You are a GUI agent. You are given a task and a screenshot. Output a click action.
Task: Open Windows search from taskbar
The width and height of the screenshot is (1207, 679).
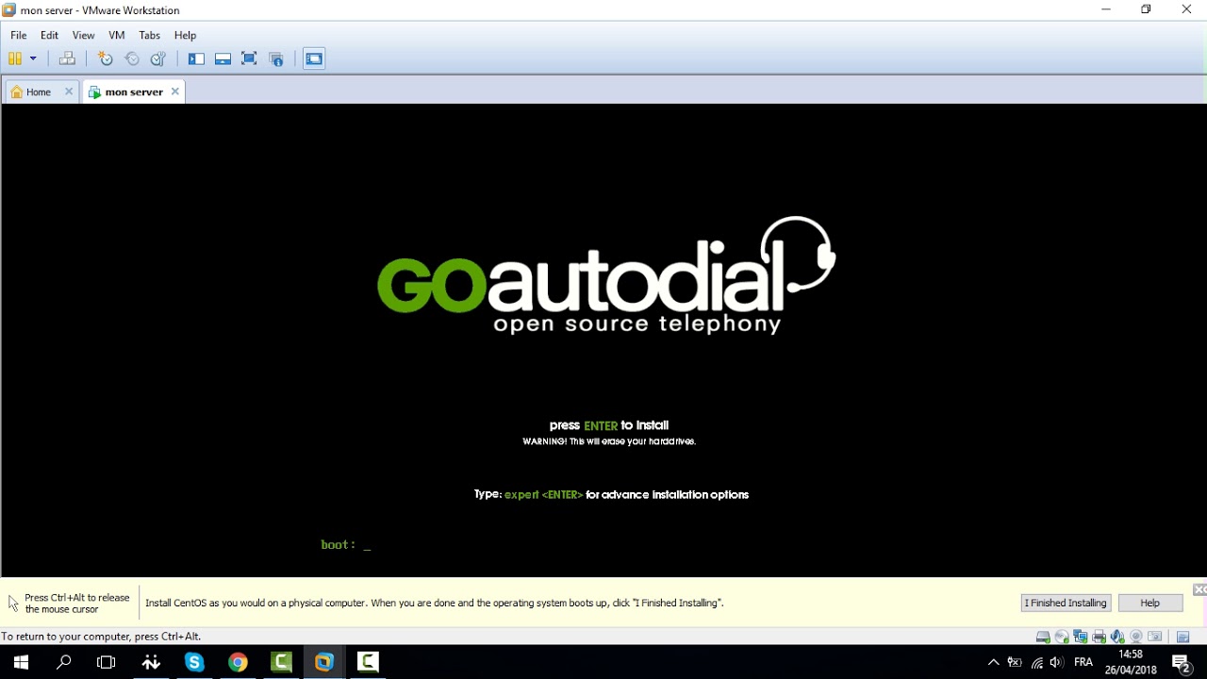[x=64, y=662]
